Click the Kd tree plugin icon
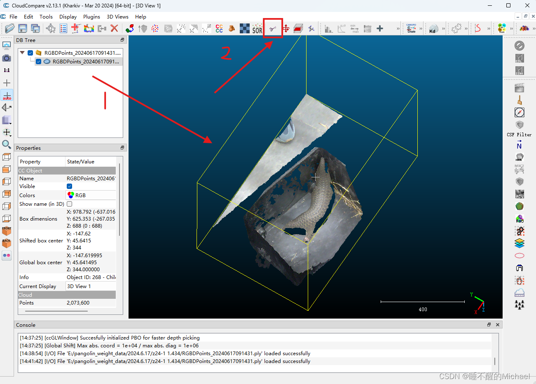Viewport: 536px width, 384px height. click(433, 28)
